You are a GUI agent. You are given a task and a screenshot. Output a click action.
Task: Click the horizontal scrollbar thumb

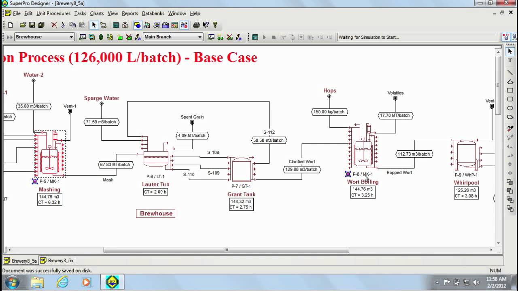point(226,250)
